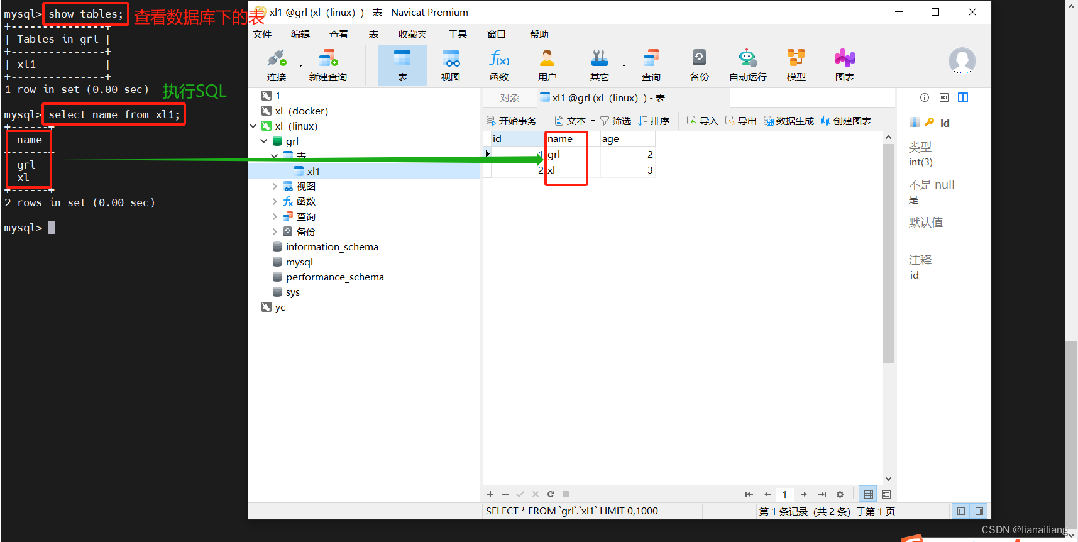Screen dimensions: 1078x542
Task: Expand the 备份 tree node
Action: tap(275, 231)
